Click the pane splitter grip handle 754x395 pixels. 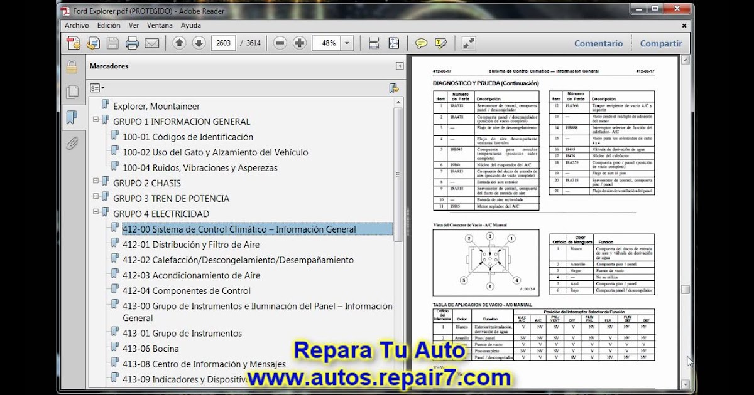(x=407, y=221)
